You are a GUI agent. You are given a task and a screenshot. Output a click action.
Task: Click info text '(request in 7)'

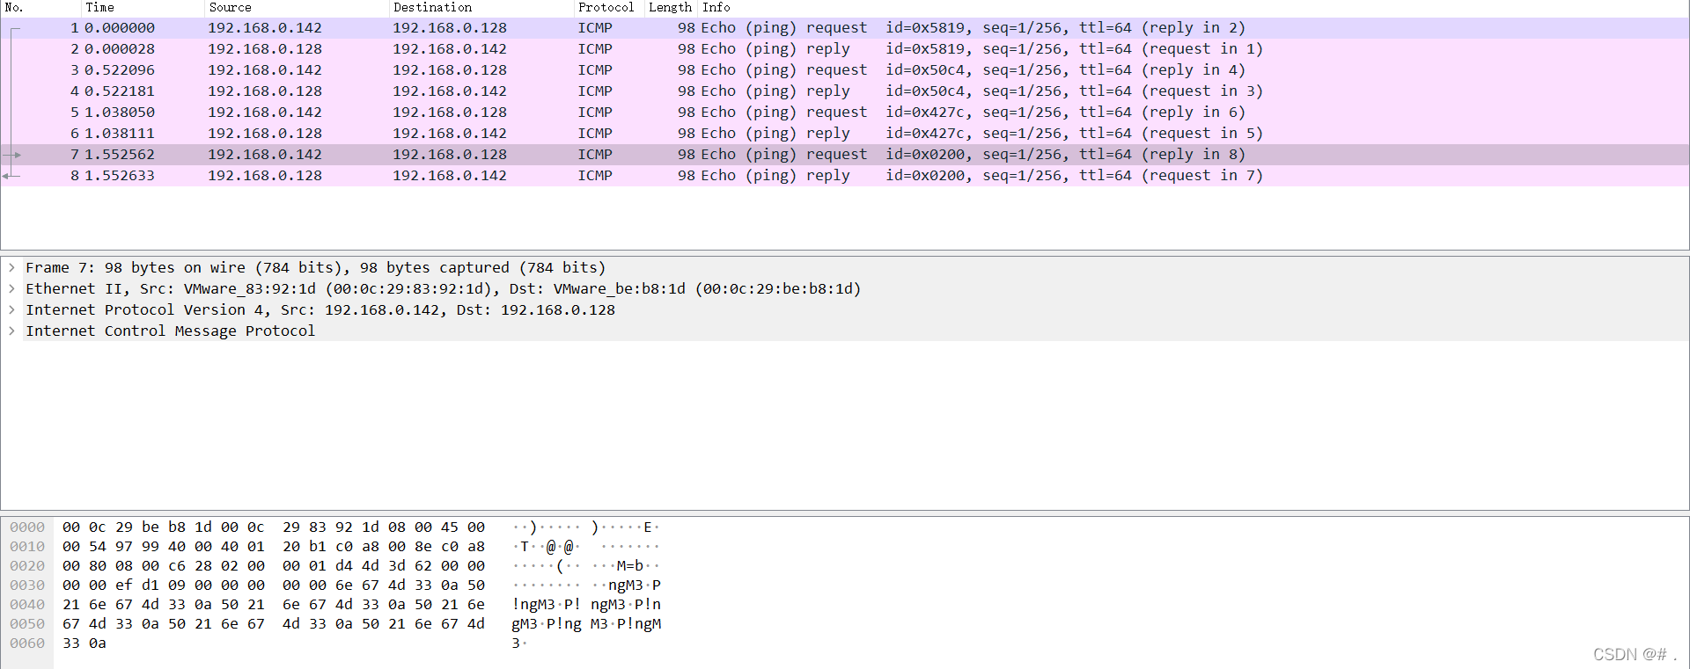tap(1201, 176)
